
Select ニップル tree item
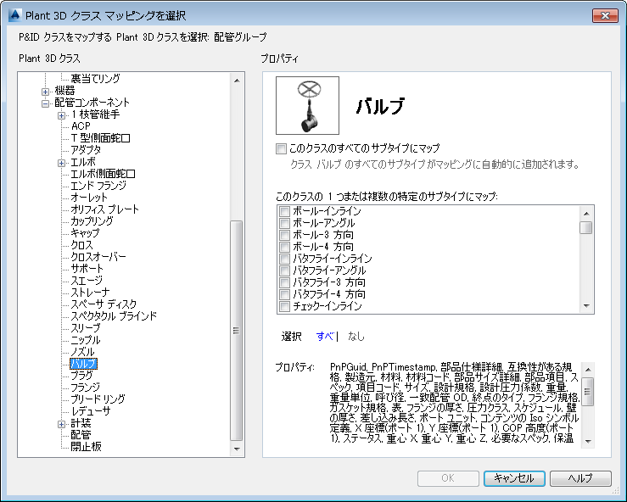click(85, 340)
